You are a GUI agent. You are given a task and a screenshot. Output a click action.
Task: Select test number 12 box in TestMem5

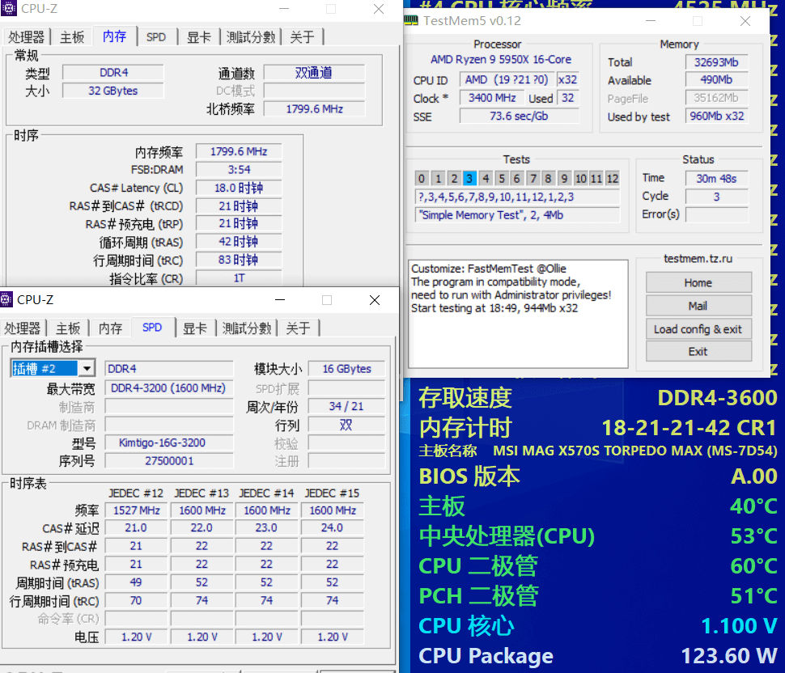612,179
